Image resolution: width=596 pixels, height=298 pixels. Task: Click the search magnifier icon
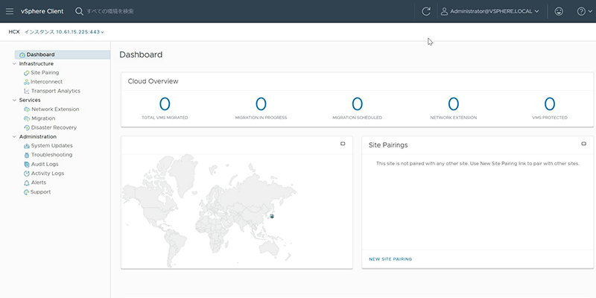coord(79,11)
